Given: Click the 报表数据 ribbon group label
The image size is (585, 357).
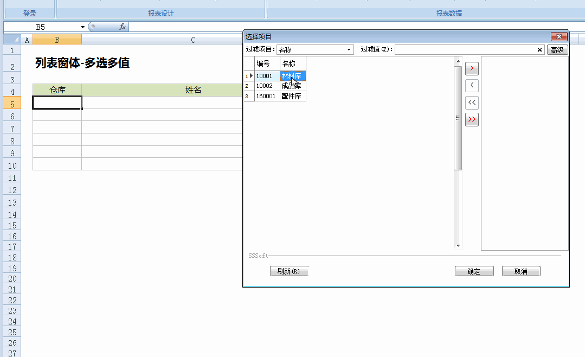Looking at the screenshot, I should (x=449, y=14).
